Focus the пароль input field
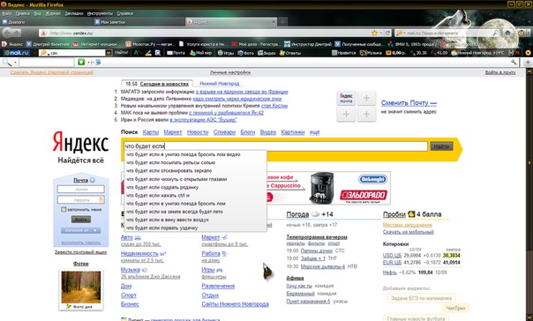Viewport: 533px width, 321px height. click(x=80, y=199)
